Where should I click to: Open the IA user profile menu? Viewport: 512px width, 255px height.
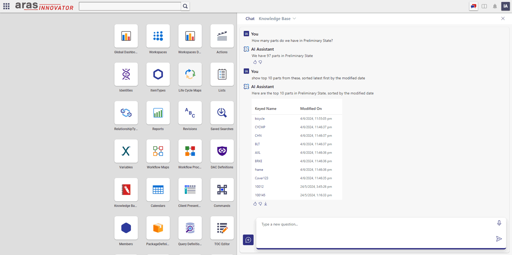click(x=505, y=6)
